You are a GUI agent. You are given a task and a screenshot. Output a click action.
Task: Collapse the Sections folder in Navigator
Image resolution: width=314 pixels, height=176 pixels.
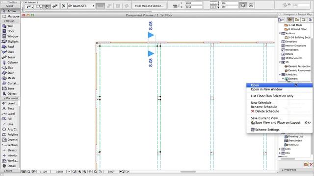[x=280, y=33]
